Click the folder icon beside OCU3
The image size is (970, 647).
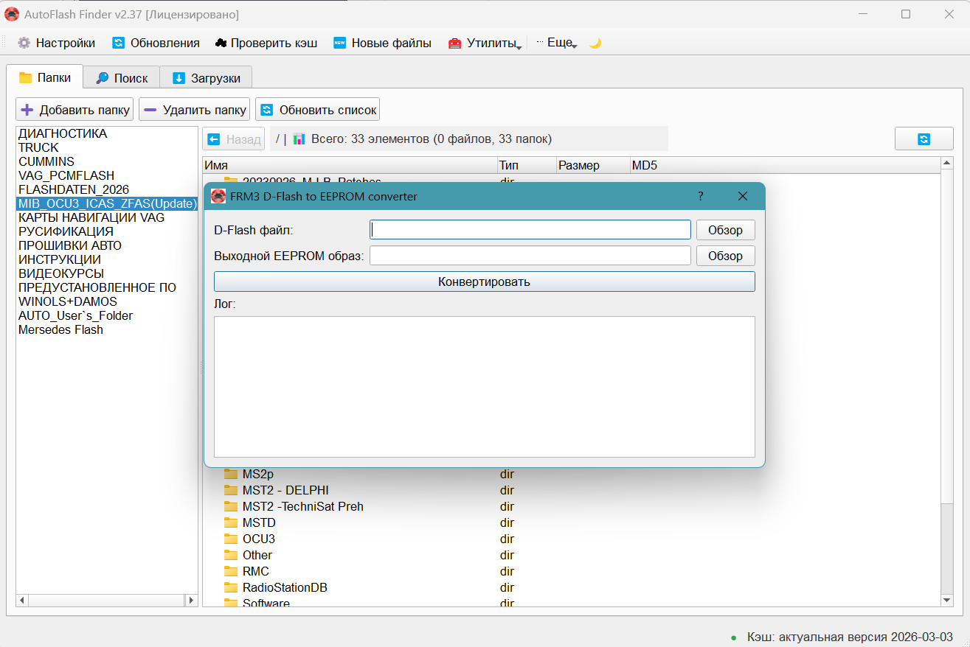point(231,539)
